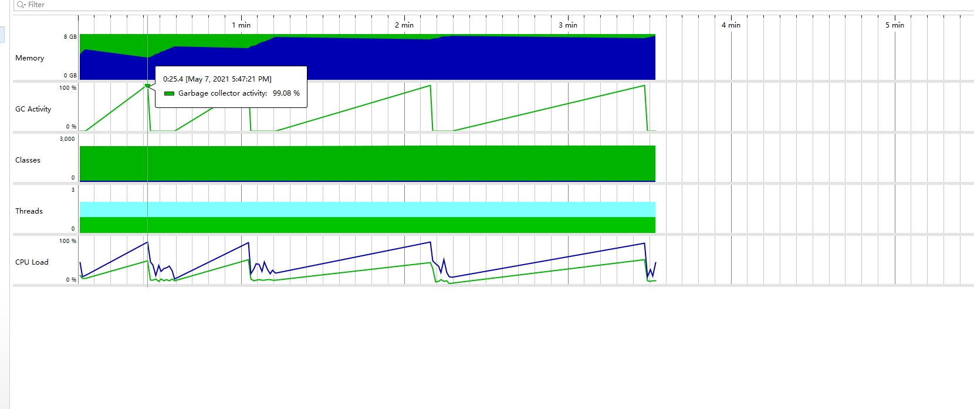Select the GC Activity row label
Image resolution: width=974 pixels, height=409 pixels.
pyautogui.click(x=33, y=109)
